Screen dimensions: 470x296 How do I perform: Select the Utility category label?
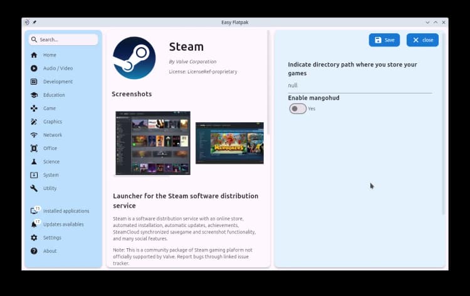click(50, 188)
